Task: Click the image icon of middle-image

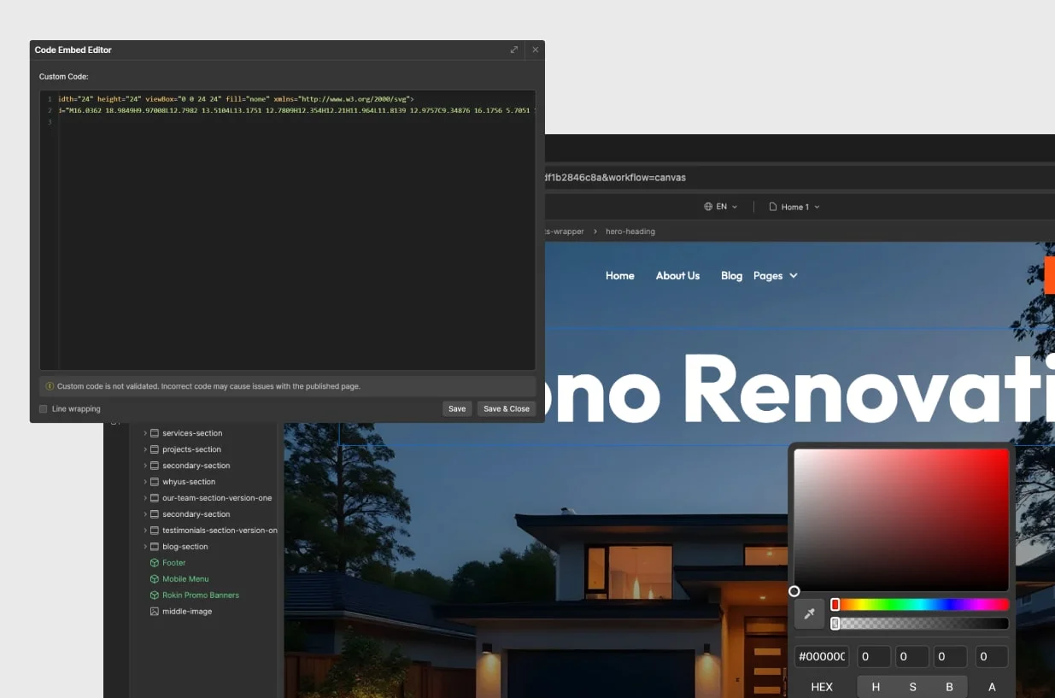Action: [x=155, y=612]
